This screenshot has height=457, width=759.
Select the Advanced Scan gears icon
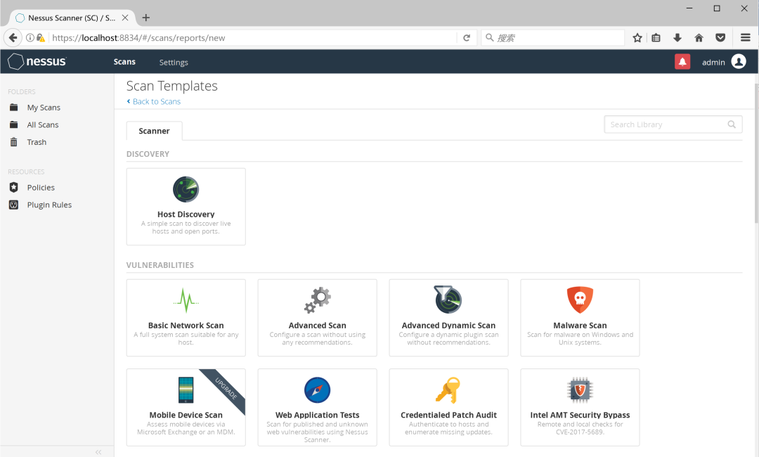[318, 300]
